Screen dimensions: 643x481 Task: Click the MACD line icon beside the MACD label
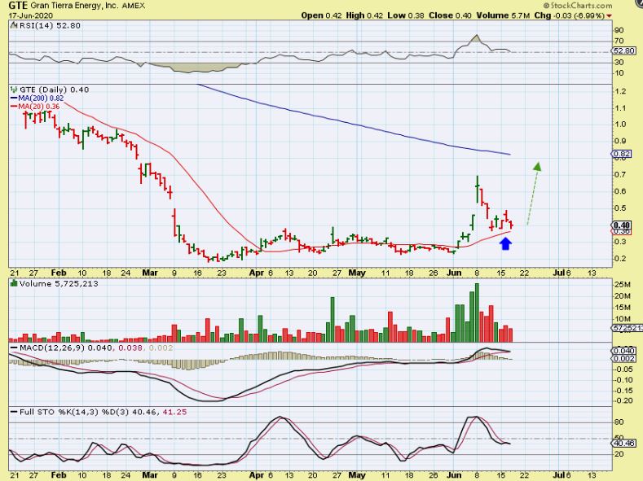14,348
